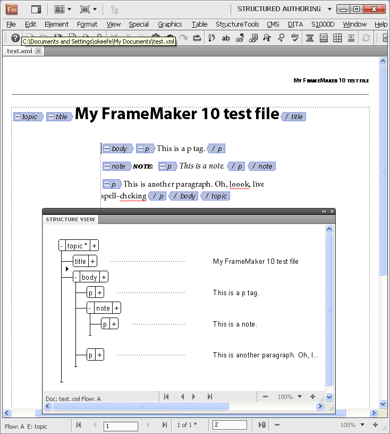Toggle the UI panels visibility icon
Image resolution: width=390 pixels, height=434 pixels.
pyautogui.click(x=36, y=10)
